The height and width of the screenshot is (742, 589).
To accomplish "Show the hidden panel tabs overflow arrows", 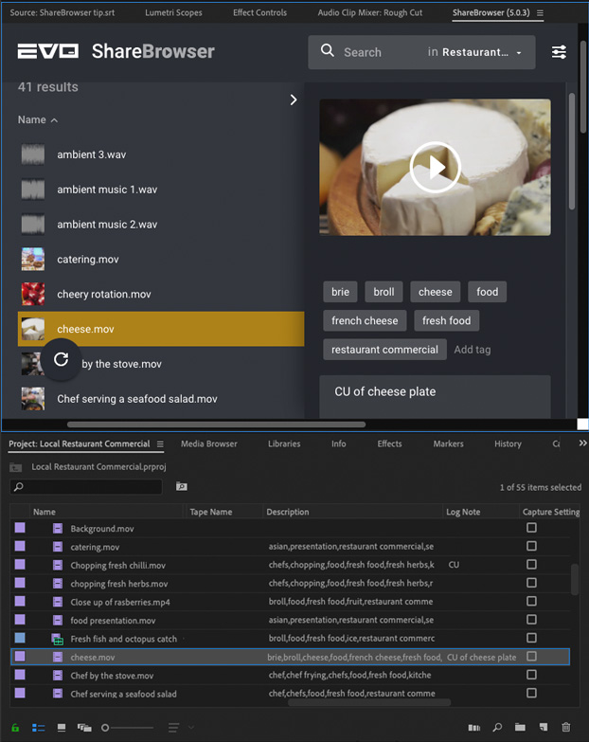I will pyautogui.click(x=582, y=443).
